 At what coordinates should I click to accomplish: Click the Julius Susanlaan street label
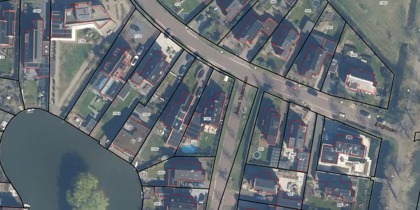[x=241, y=96]
